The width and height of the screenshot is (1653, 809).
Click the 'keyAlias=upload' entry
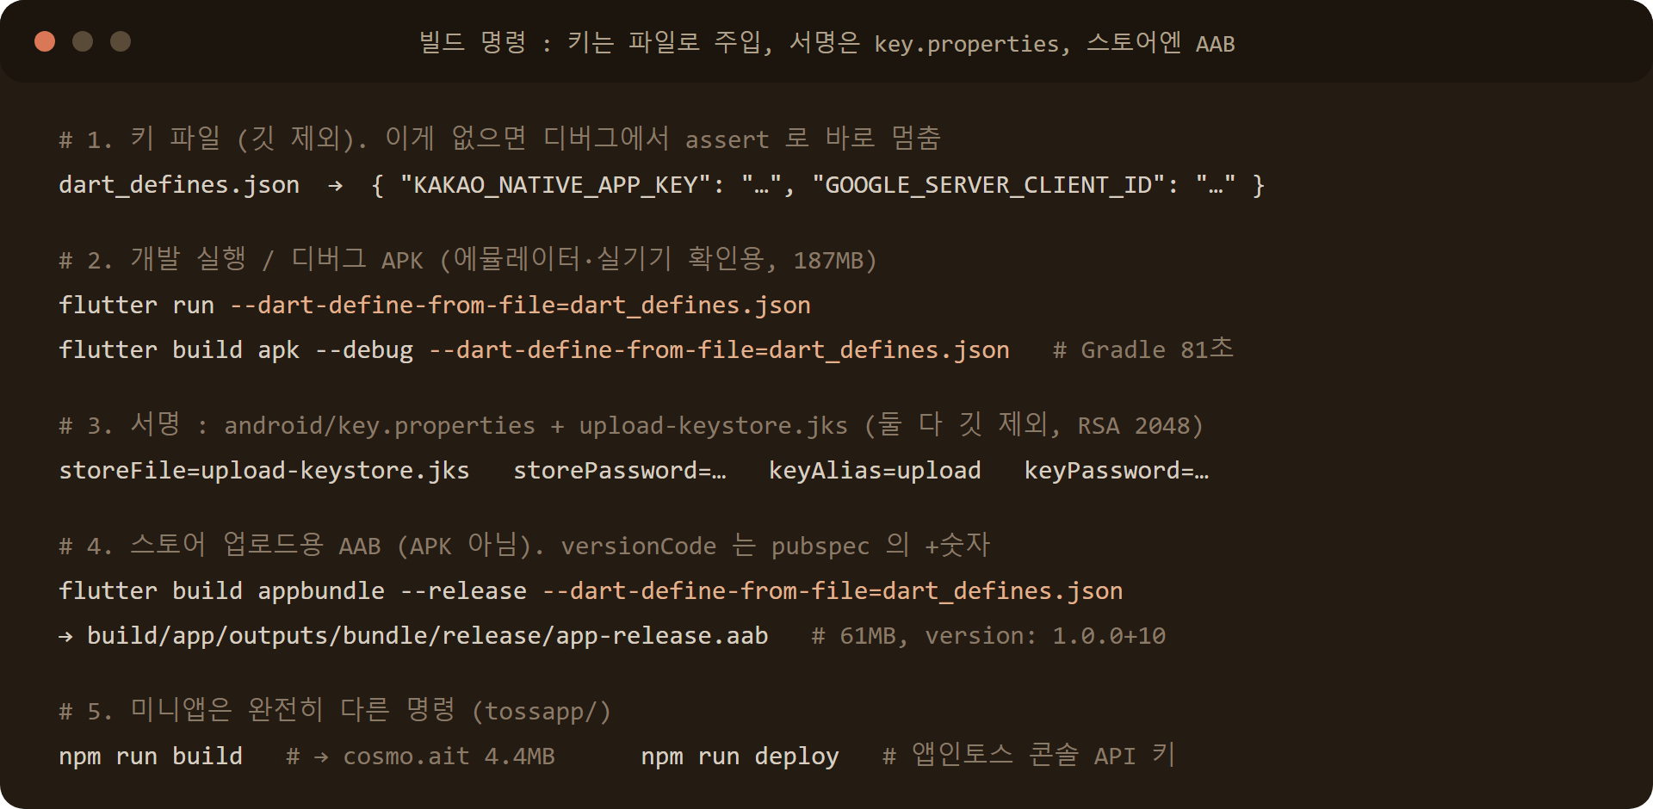click(875, 471)
